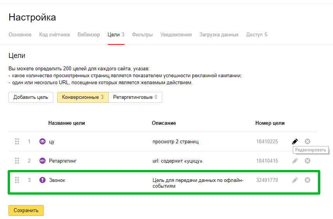Open the Основное tab
333x219 pixels.
click(20, 35)
